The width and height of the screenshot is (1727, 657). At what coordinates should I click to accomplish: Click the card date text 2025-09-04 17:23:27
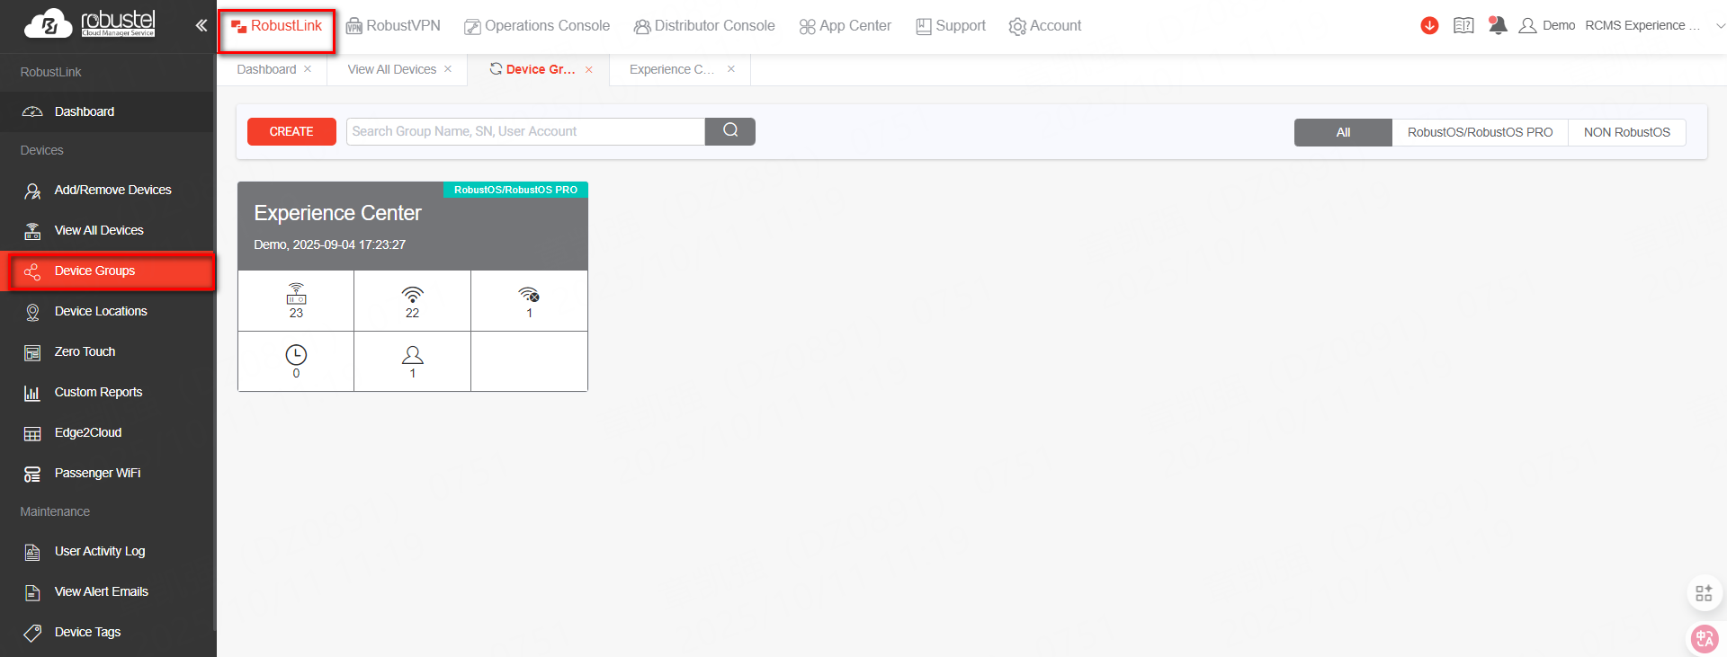[x=349, y=244]
